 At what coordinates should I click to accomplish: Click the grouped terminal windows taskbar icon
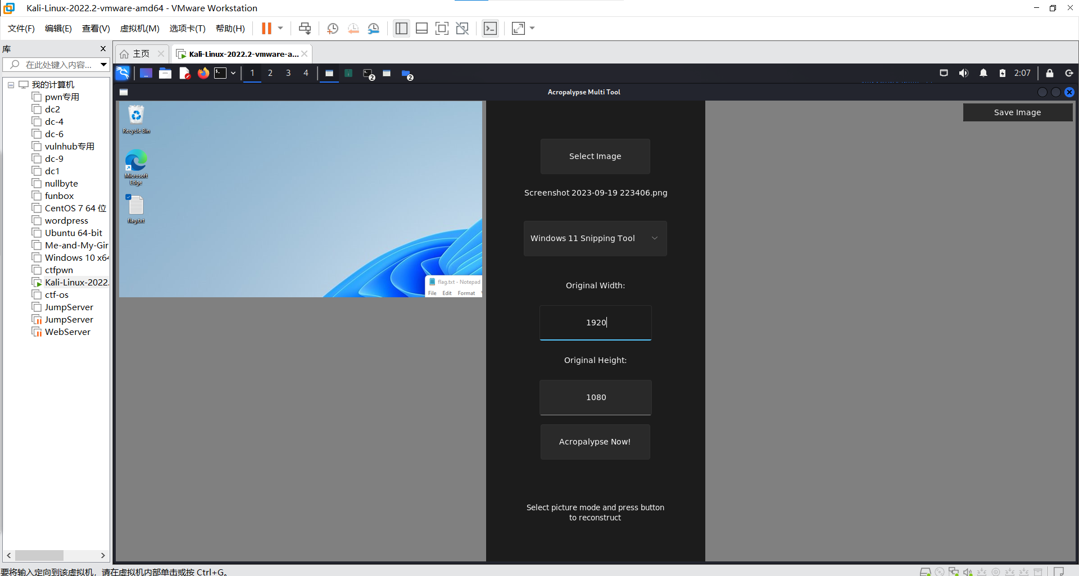coord(369,74)
